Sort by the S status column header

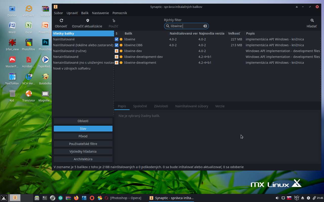[117, 33]
